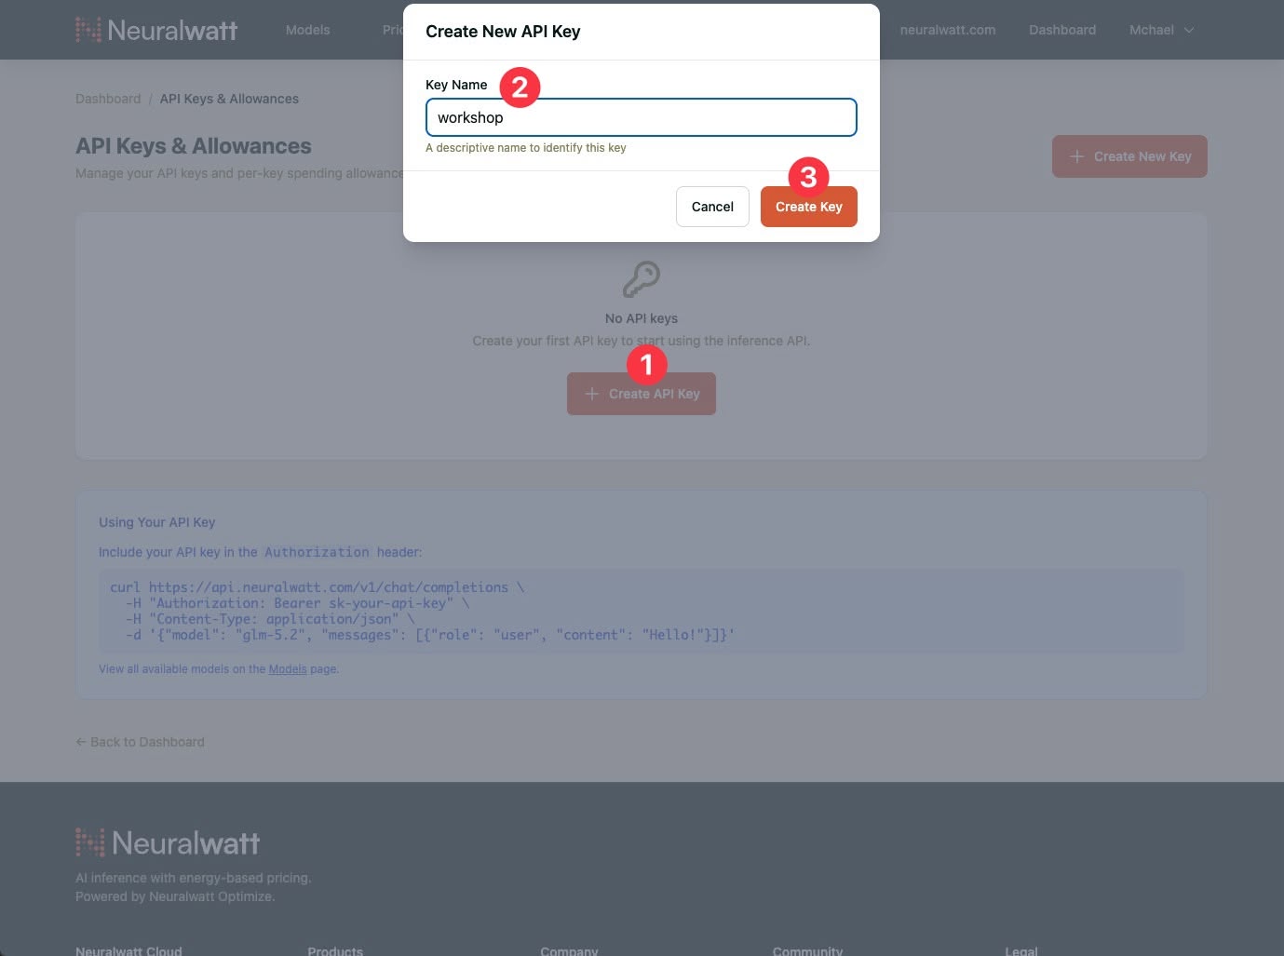Screen dimensions: 1284x956
Task: Open the neuralwatt.com header link
Action: pyautogui.click(x=947, y=30)
